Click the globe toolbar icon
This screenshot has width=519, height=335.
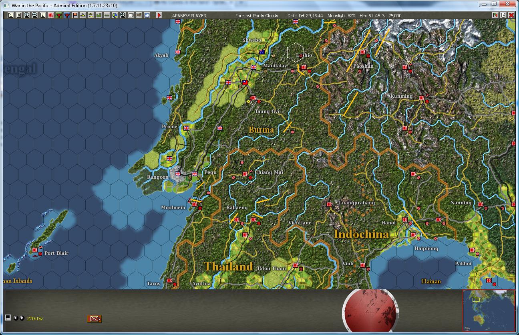[115, 15]
